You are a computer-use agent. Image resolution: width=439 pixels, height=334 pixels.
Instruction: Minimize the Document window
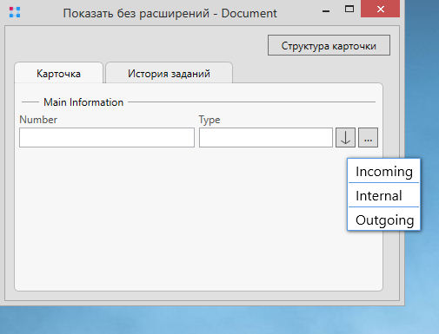326,11
